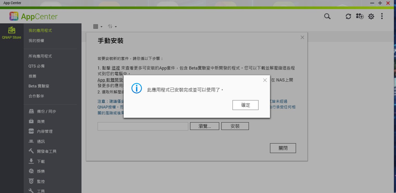Select Beta 實驗室 in sidebar

39,86
